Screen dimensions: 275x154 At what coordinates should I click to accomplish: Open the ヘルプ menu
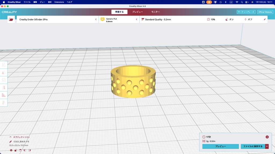click(x=70, y=2)
